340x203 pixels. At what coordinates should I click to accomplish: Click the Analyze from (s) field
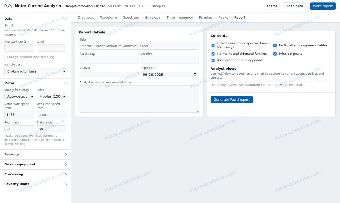pos(19,48)
